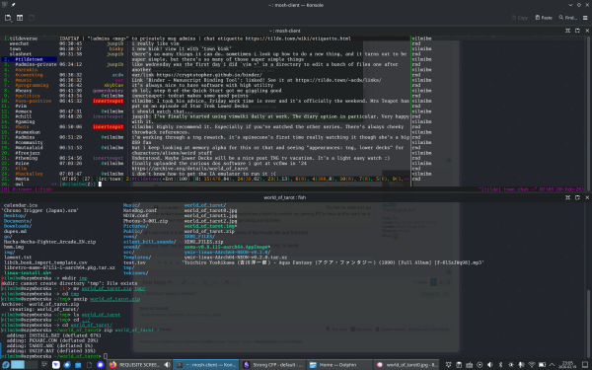This screenshot has height=370, width=592.
Task: Open the volume control in system tray
Action: [x=490, y=365]
